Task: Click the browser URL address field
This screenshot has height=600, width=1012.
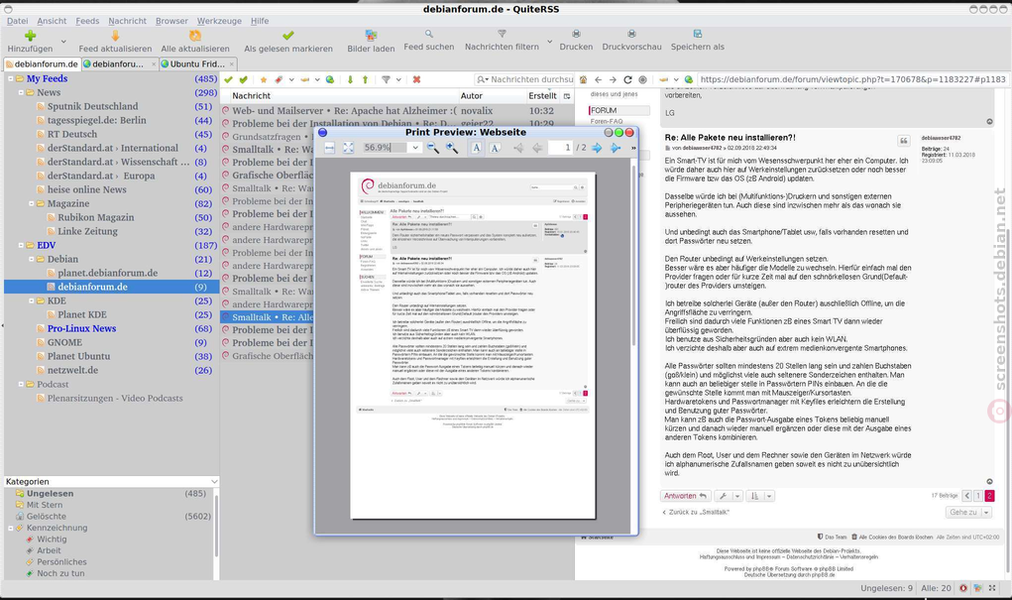Action: coord(852,79)
